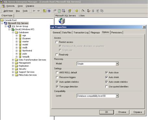Viewport: 148px width, 120px height.
Task: Uncheck the Auto close option
Action: click(x=106, y=73)
